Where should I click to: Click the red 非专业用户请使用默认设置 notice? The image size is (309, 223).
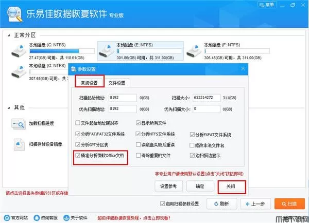199,174
